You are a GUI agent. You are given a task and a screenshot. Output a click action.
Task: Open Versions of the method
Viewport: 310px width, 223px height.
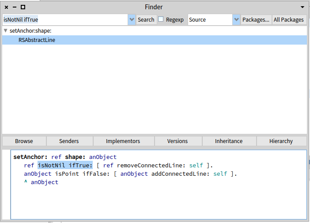click(x=178, y=141)
